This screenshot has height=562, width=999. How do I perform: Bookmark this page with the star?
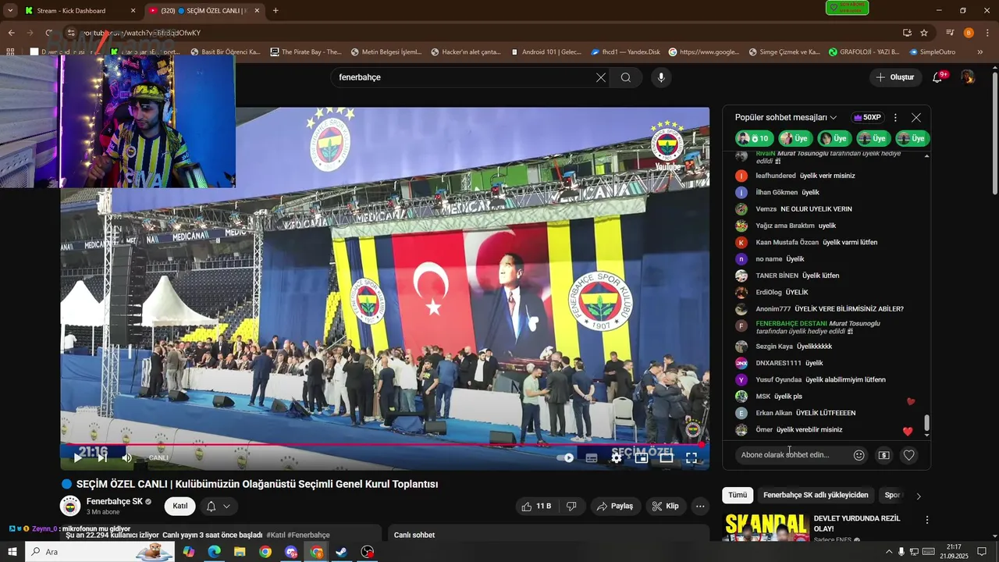tap(924, 33)
